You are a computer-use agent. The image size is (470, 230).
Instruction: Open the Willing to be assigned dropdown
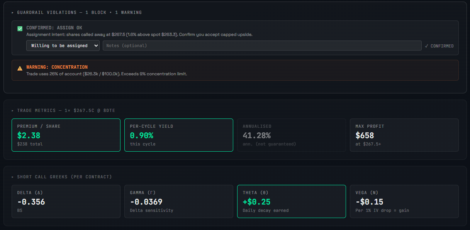point(63,46)
